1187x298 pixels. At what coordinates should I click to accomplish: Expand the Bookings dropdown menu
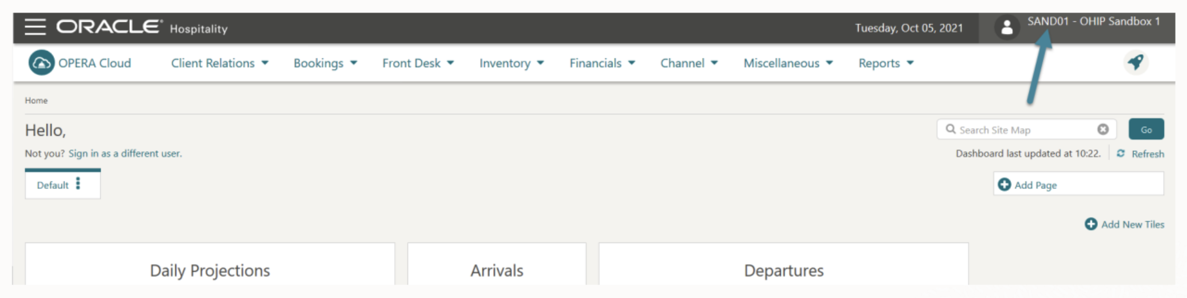tap(325, 63)
